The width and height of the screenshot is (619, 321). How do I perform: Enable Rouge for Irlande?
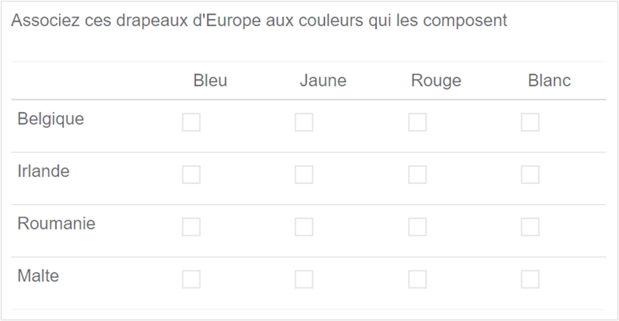click(417, 175)
